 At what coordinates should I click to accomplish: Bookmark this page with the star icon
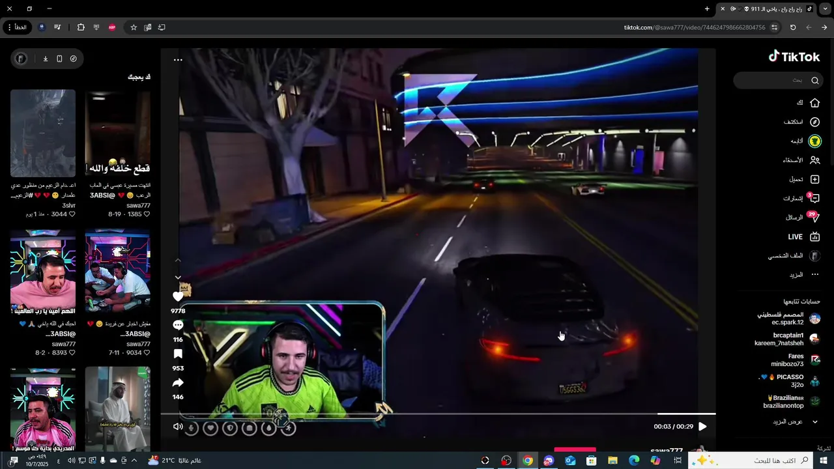(134, 27)
